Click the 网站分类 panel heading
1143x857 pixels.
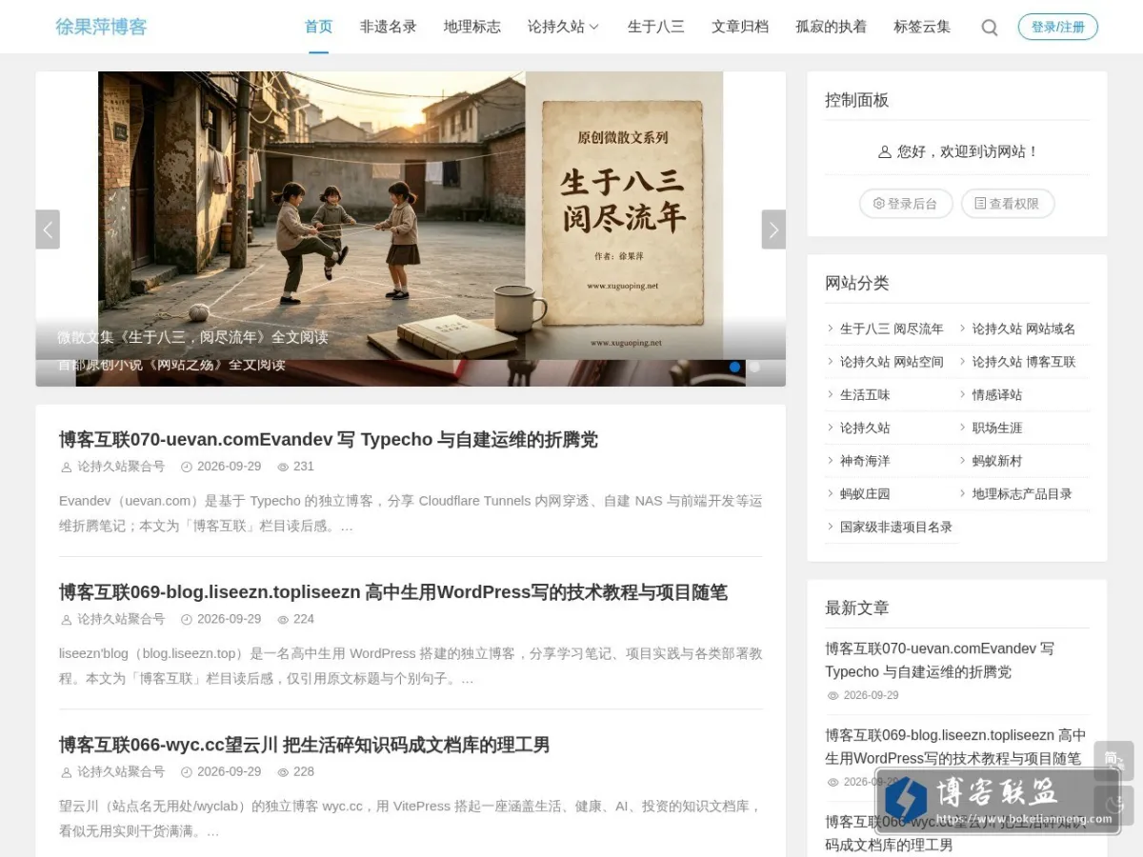(856, 283)
